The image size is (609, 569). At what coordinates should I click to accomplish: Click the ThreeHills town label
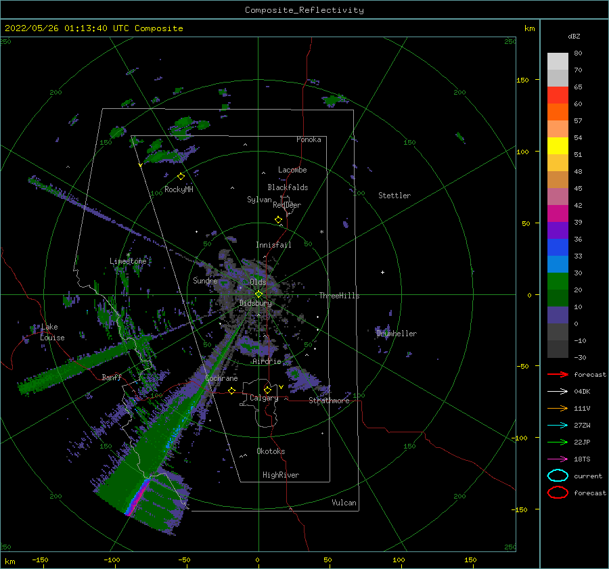click(x=339, y=296)
